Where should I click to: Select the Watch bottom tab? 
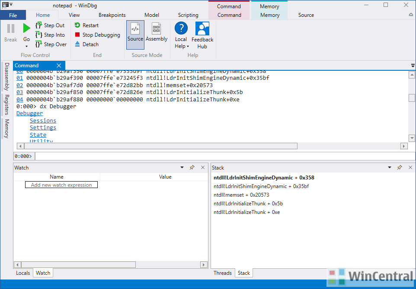(43, 273)
